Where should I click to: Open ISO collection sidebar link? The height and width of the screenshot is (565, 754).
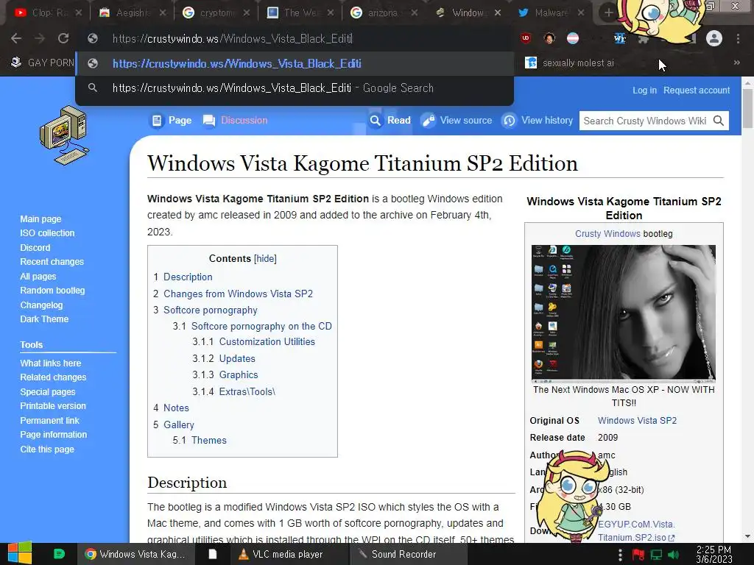(x=47, y=233)
